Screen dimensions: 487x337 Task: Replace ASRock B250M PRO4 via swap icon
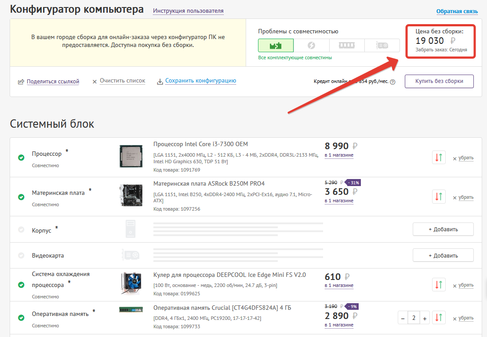439,197
